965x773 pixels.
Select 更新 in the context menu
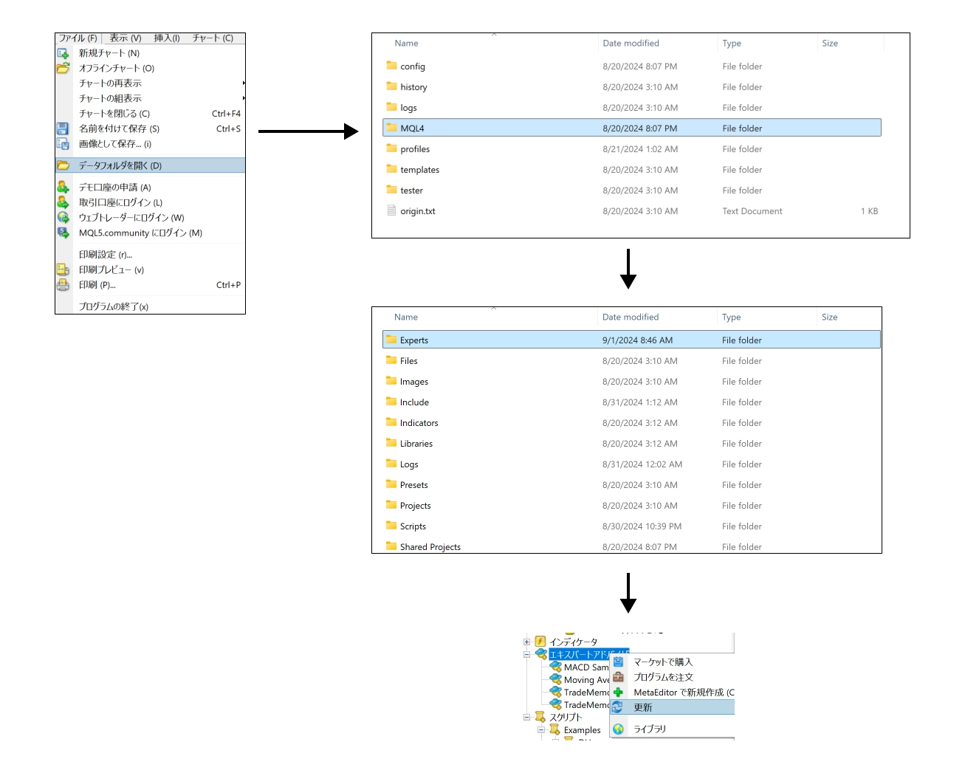[x=673, y=707]
